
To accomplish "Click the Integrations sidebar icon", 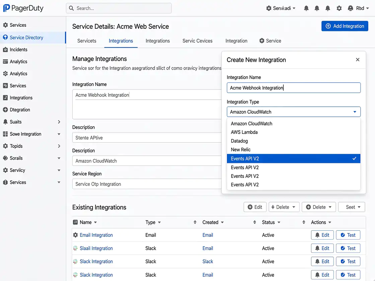I will (5, 97).
